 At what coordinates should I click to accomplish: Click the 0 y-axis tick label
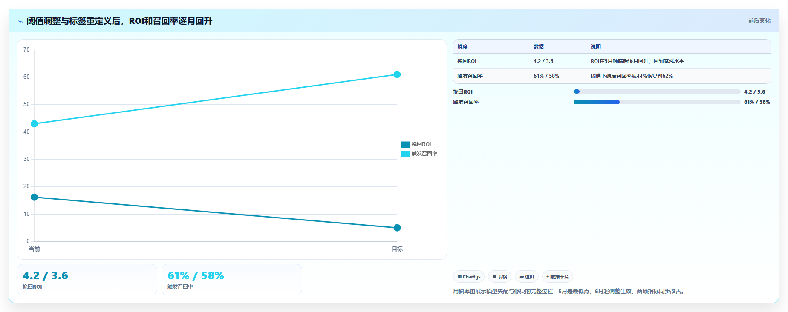point(28,241)
